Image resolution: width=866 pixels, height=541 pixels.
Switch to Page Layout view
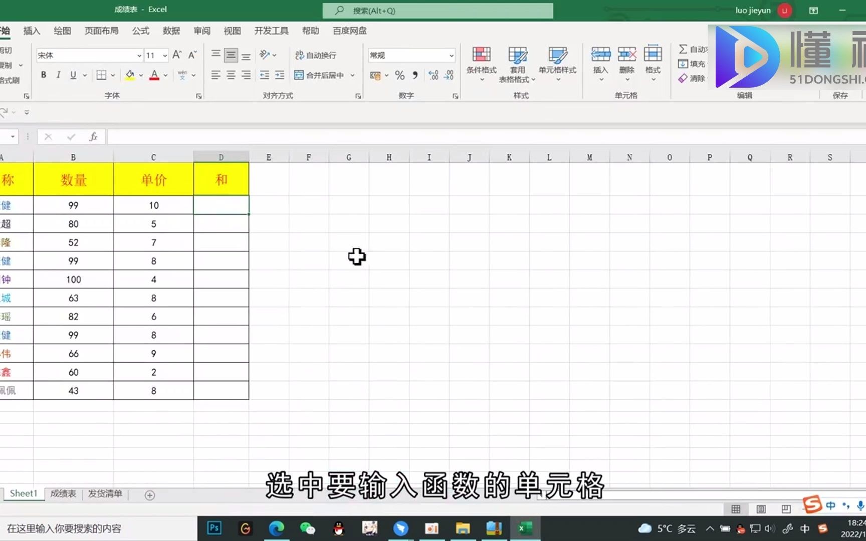(x=761, y=509)
